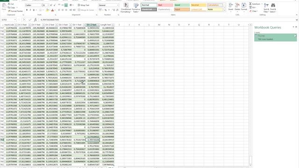This screenshot has height=168, width=299.
Task: Click the Name Box showing G753
Action: tap(8, 20)
